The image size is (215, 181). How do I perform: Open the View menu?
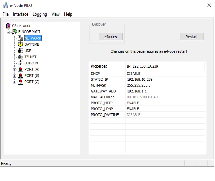point(56,14)
